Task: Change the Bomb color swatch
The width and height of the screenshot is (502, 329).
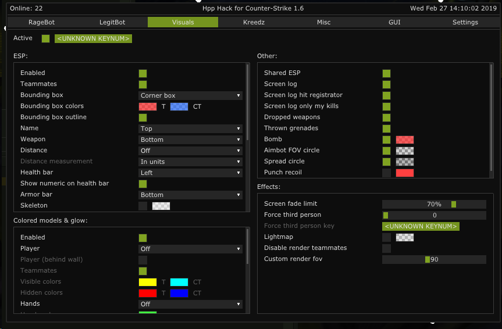Action: click(x=404, y=140)
